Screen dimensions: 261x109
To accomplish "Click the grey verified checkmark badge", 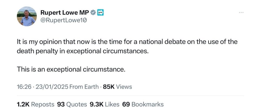I will click(x=93, y=12).
